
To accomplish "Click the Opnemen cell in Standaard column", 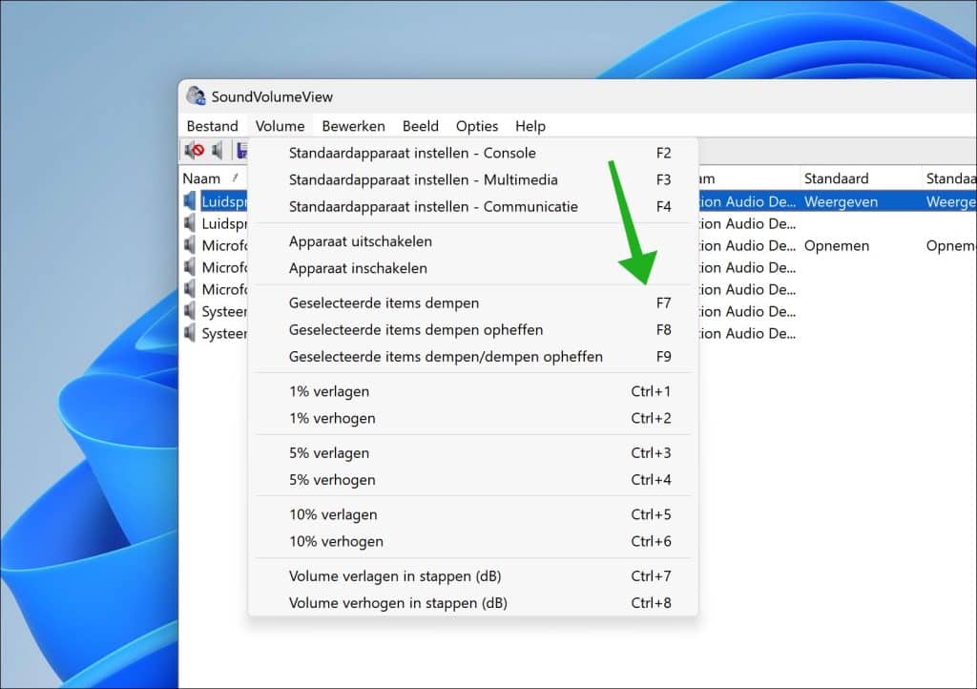I will [836, 245].
